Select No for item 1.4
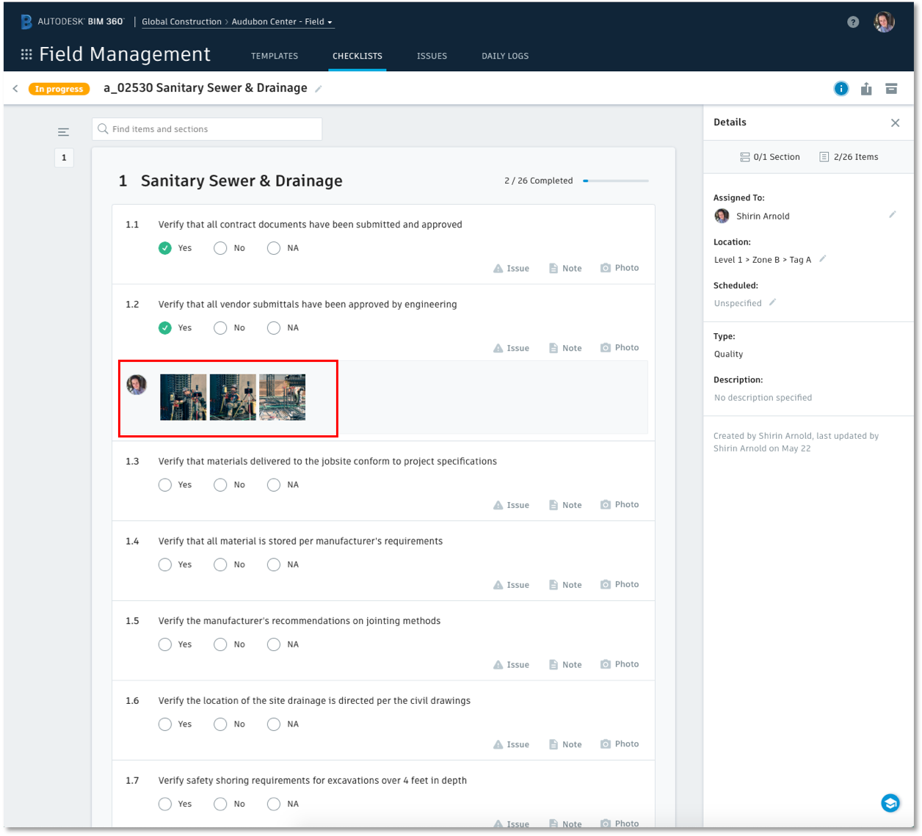This screenshot has width=922, height=836. coord(220,564)
